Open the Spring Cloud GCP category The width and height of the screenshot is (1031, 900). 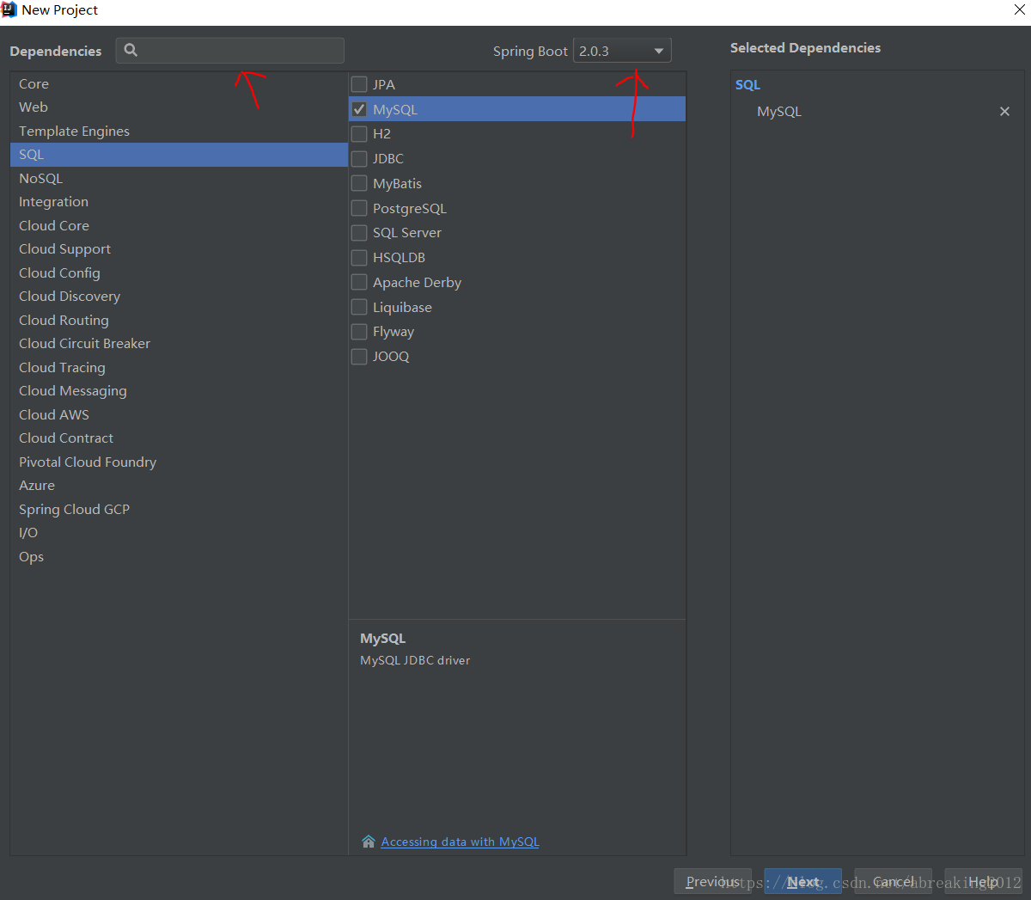click(179, 509)
